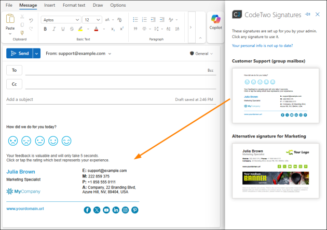Insert a numbered list

click(x=144, y=20)
